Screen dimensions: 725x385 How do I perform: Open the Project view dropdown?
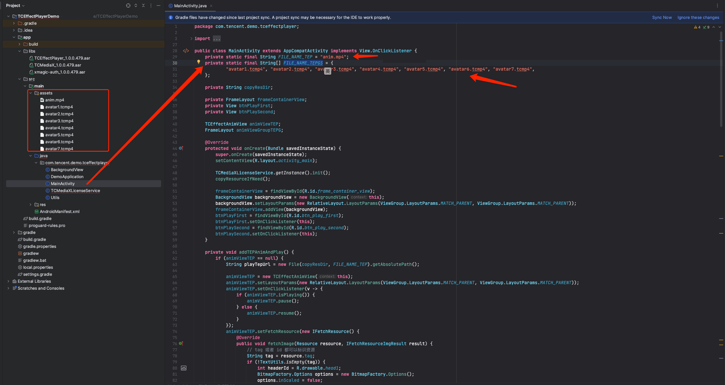pyautogui.click(x=15, y=6)
